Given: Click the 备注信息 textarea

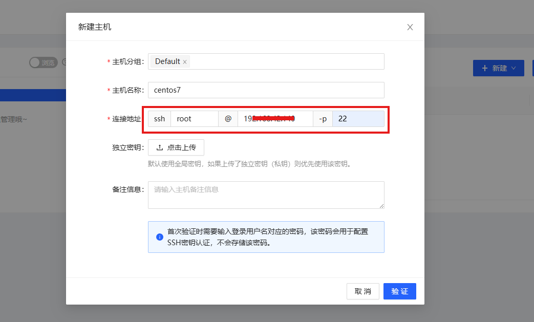Looking at the screenshot, I should click(266, 195).
